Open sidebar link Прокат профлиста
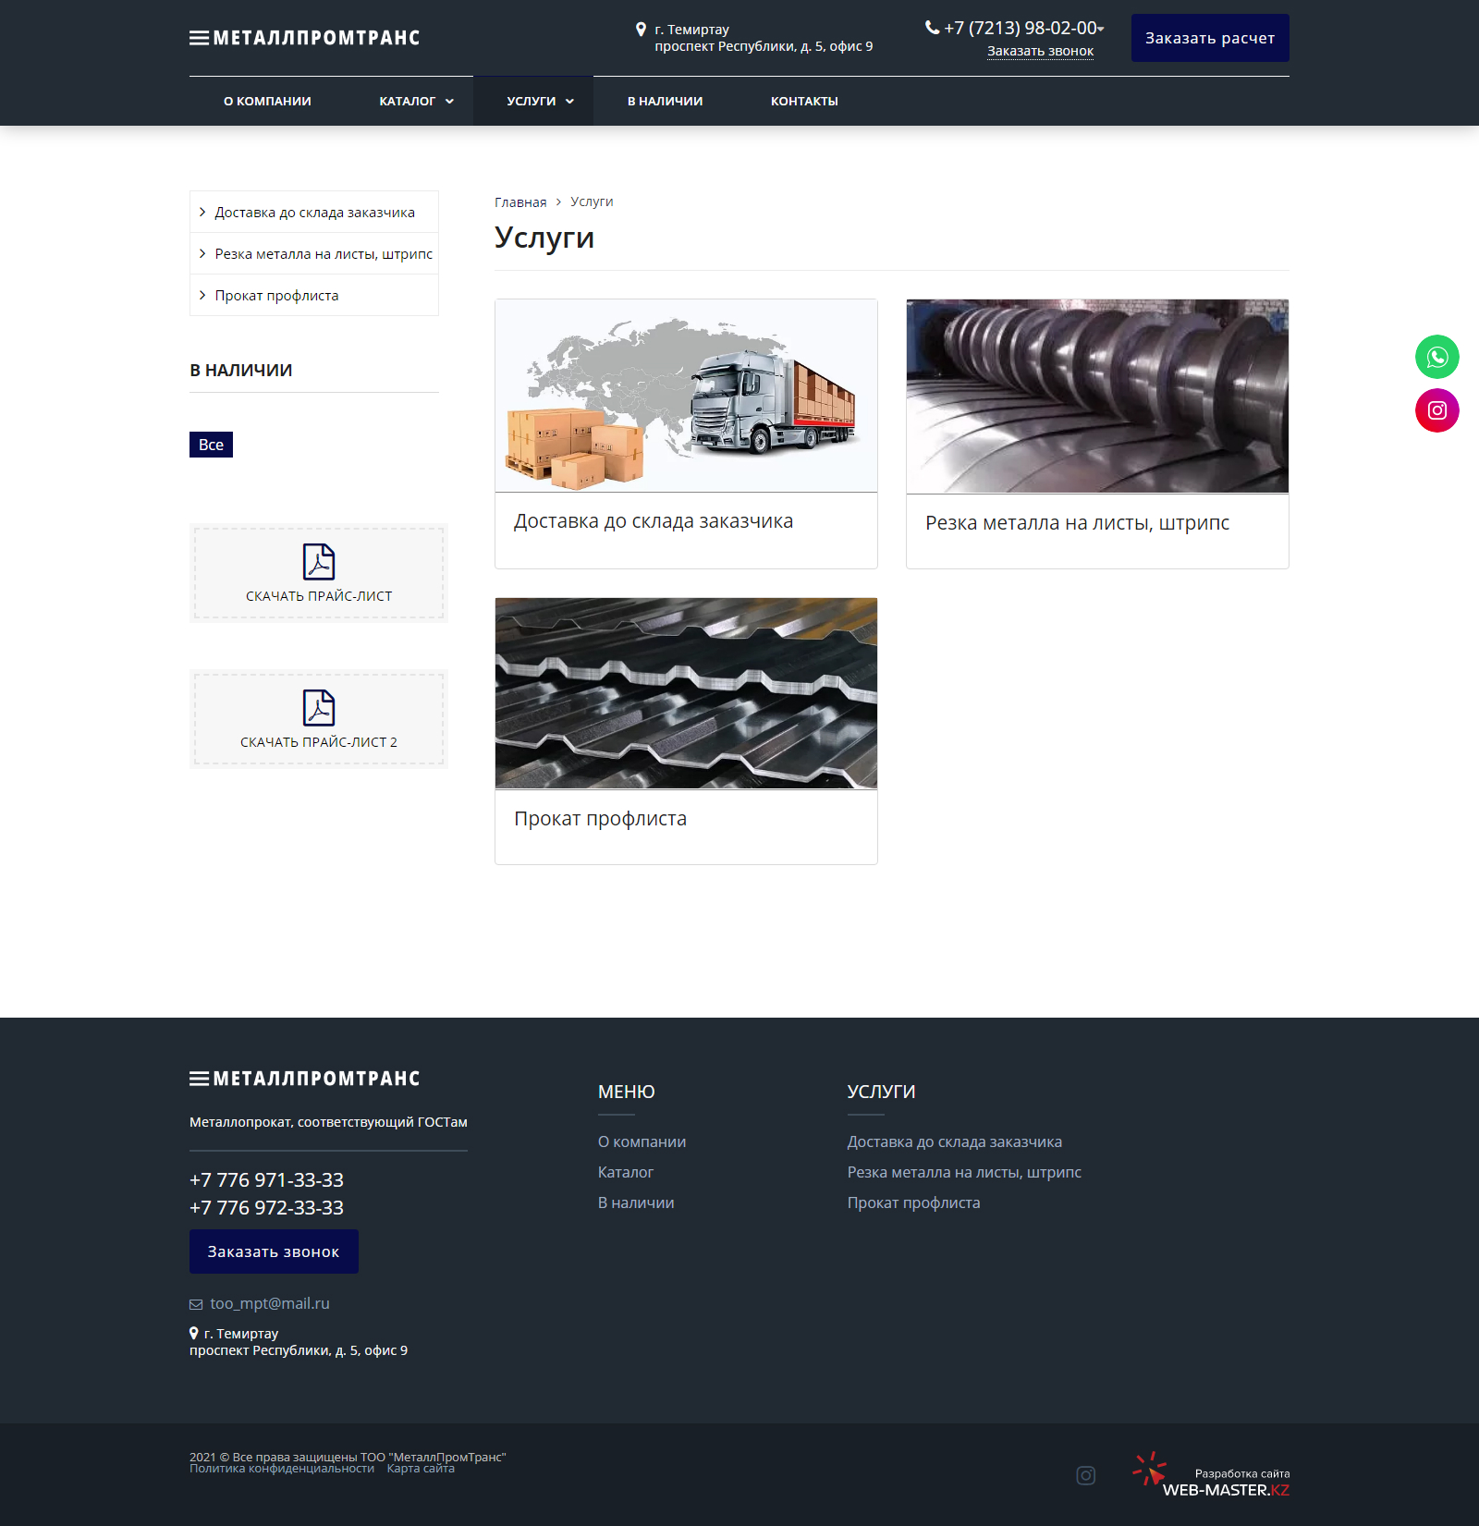Viewport: 1479px width, 1526px height. point(276,296)
